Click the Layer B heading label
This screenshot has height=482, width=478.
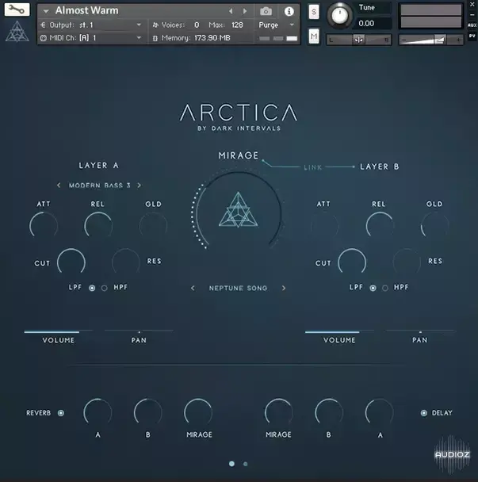(x=380, y=166)
